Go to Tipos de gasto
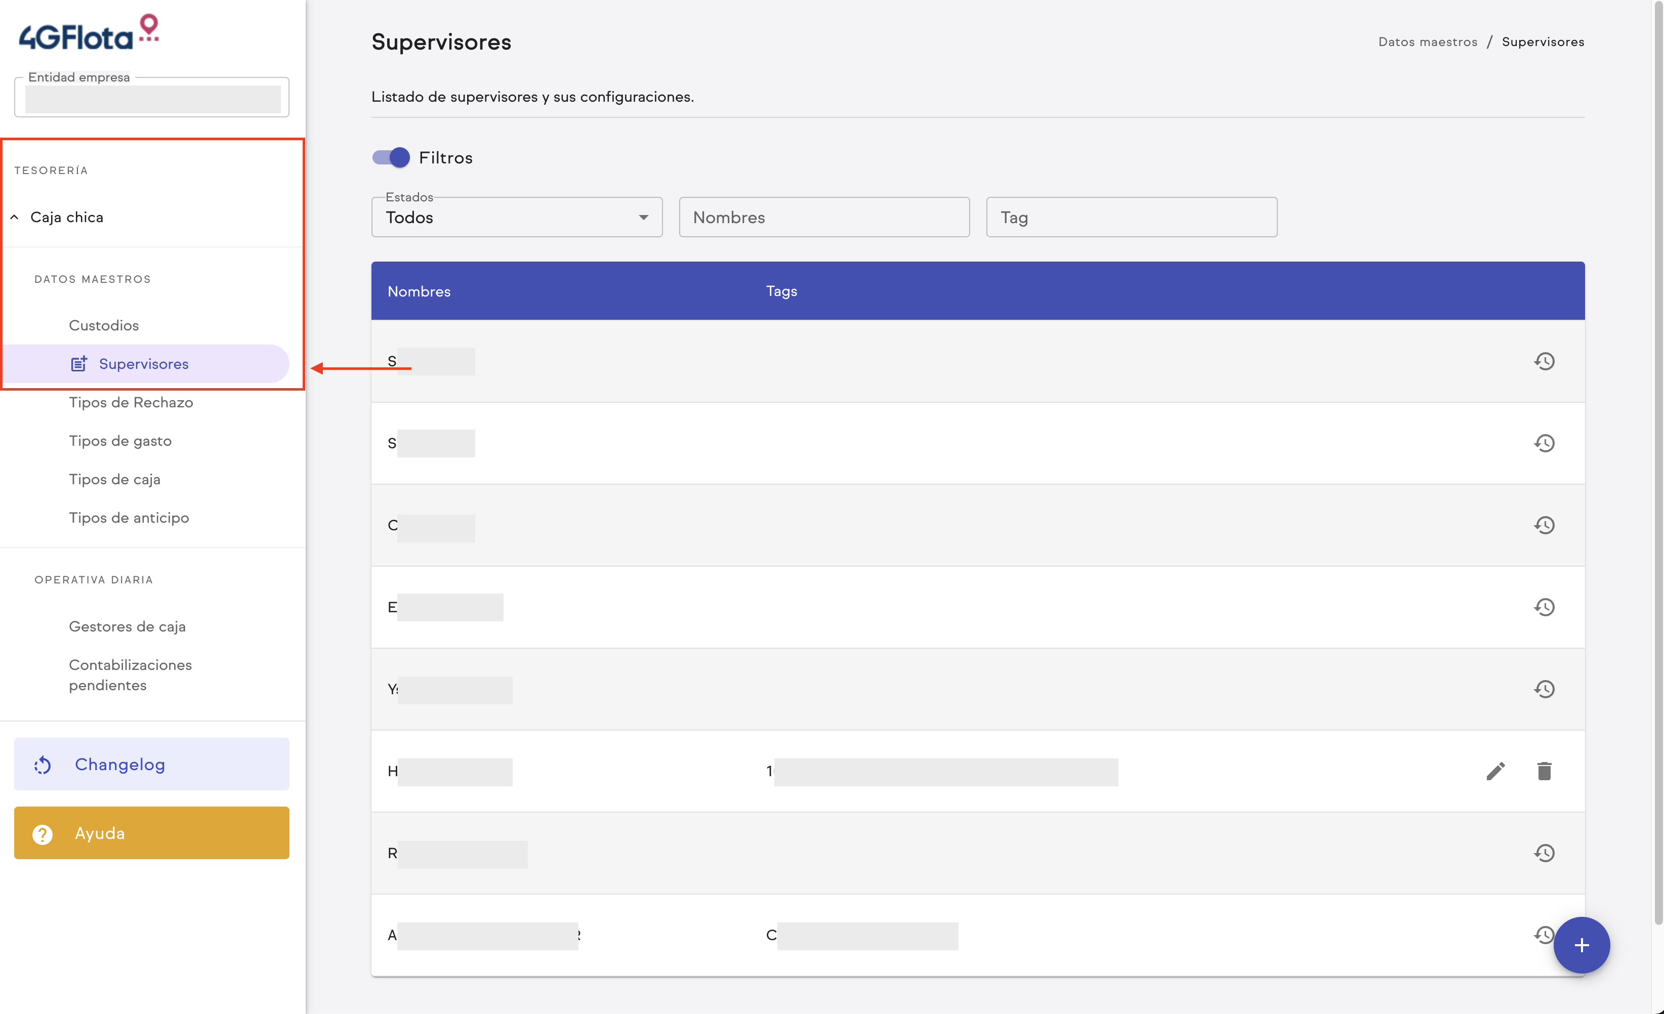1664x1014 pixels. tap(120, 441)
